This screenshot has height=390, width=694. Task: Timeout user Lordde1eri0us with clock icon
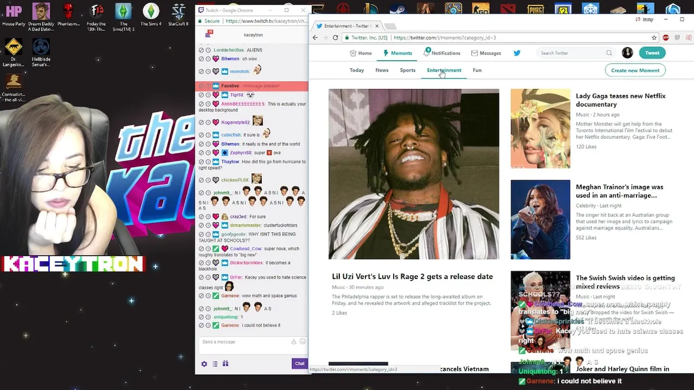coord(208,50)
